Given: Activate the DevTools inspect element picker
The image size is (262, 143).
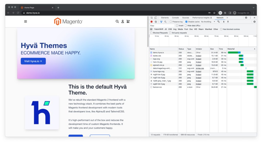Looking at the screenshot, I should point(151,18).
